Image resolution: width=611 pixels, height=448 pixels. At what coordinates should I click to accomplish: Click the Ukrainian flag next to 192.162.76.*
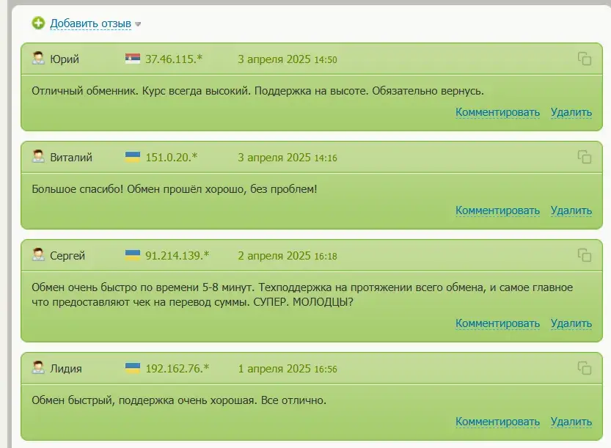pyautogui.click(x=133, y=368)
